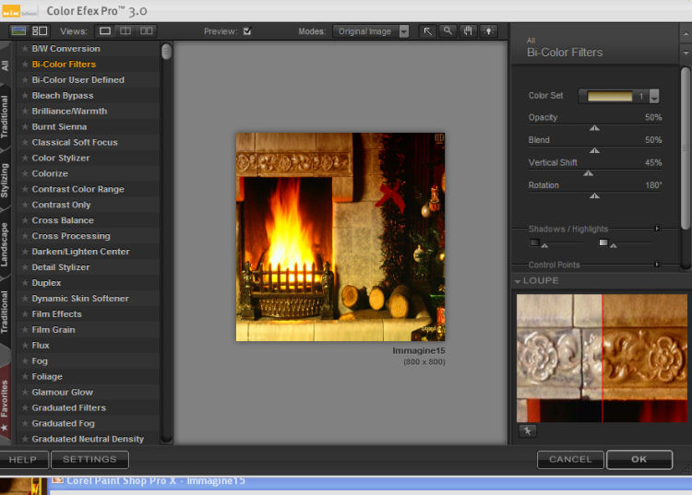Select the Graduated Filters entry
Image resolution: width=692 pixels, height=495 pixels.
coord(69,407)
